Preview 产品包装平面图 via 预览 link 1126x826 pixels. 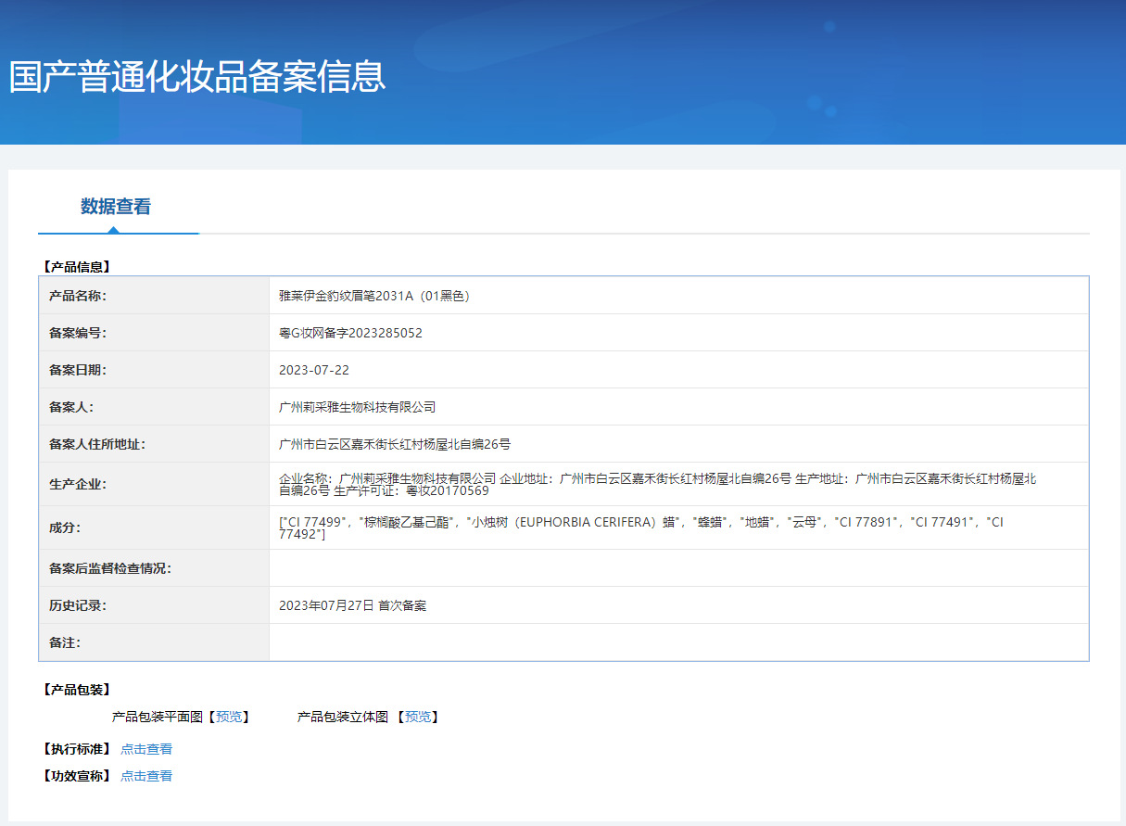pyautogui.click(x=229, y=717)
